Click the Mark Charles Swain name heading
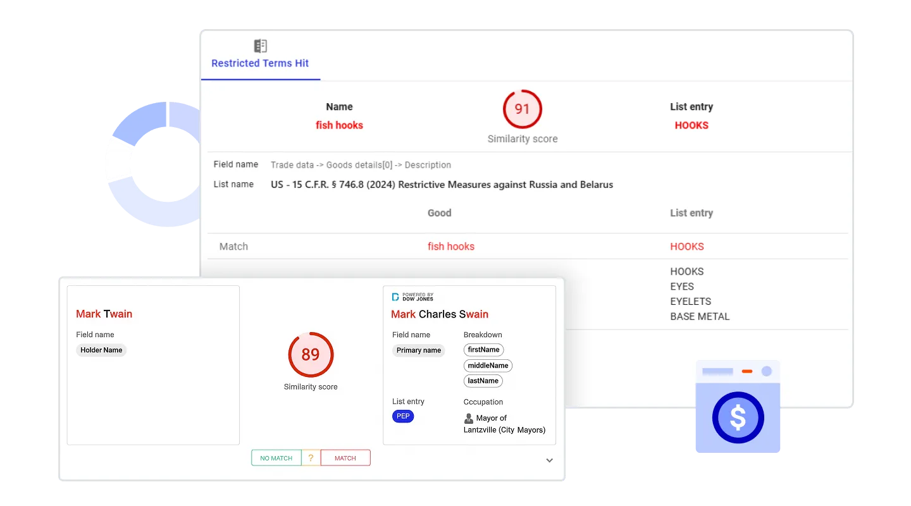 click(440, 314)
